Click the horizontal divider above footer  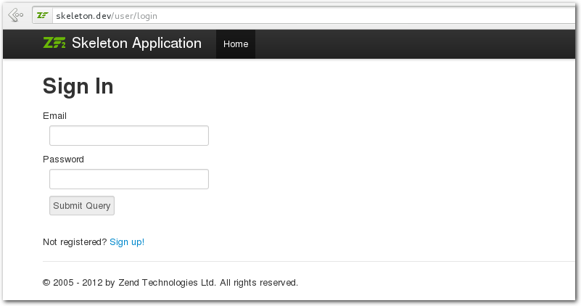(x=309, y=262)
